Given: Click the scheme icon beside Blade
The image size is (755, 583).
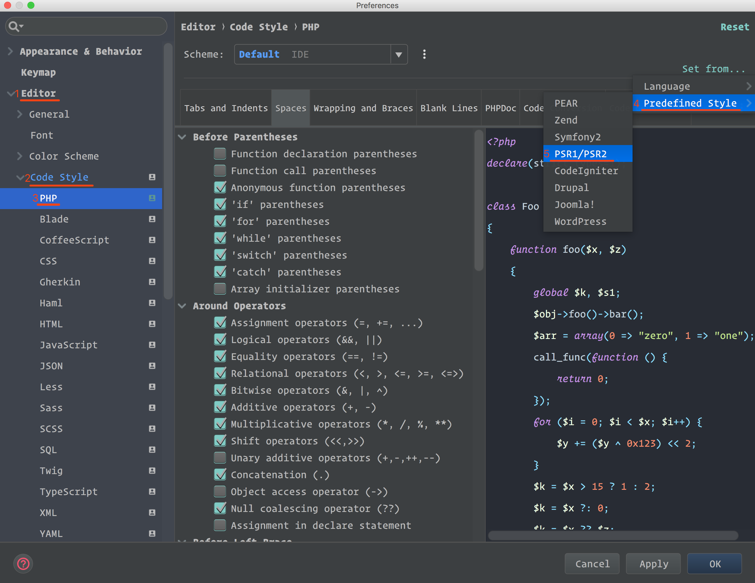Looking at the screenshot, I should (152, 219).
